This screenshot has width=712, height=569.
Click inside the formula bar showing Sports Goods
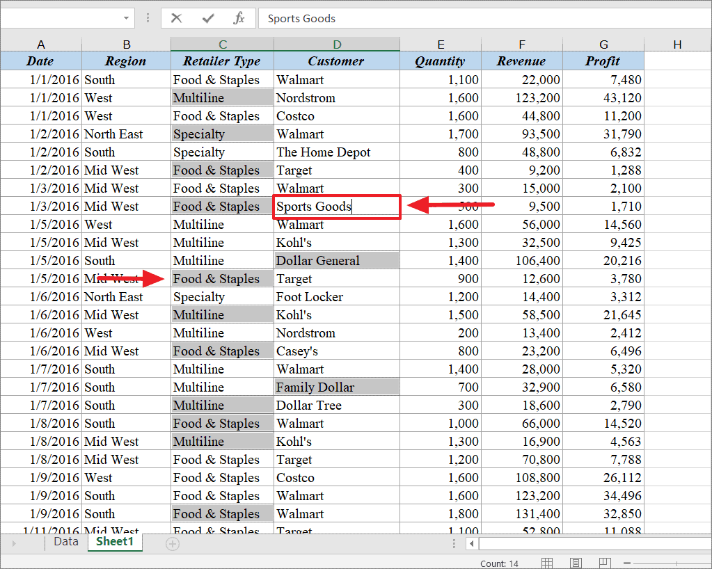point(348,18)
